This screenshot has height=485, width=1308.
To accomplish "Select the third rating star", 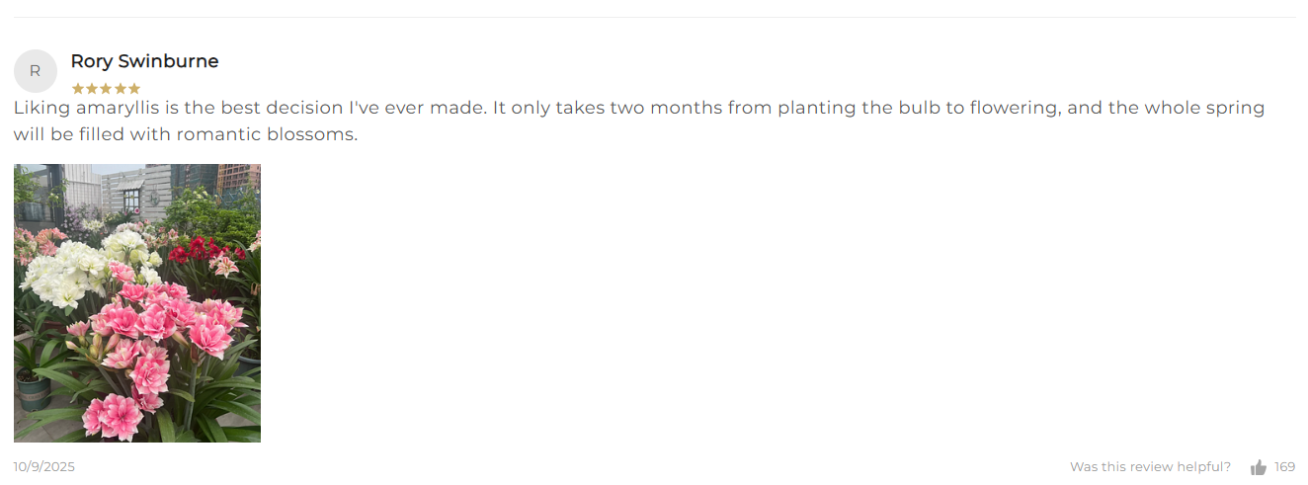I will [106, 89].
